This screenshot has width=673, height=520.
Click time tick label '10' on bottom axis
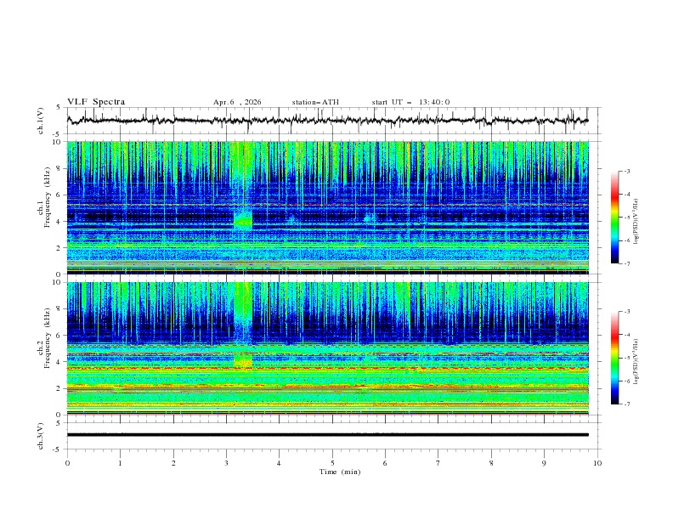(597, 463)
